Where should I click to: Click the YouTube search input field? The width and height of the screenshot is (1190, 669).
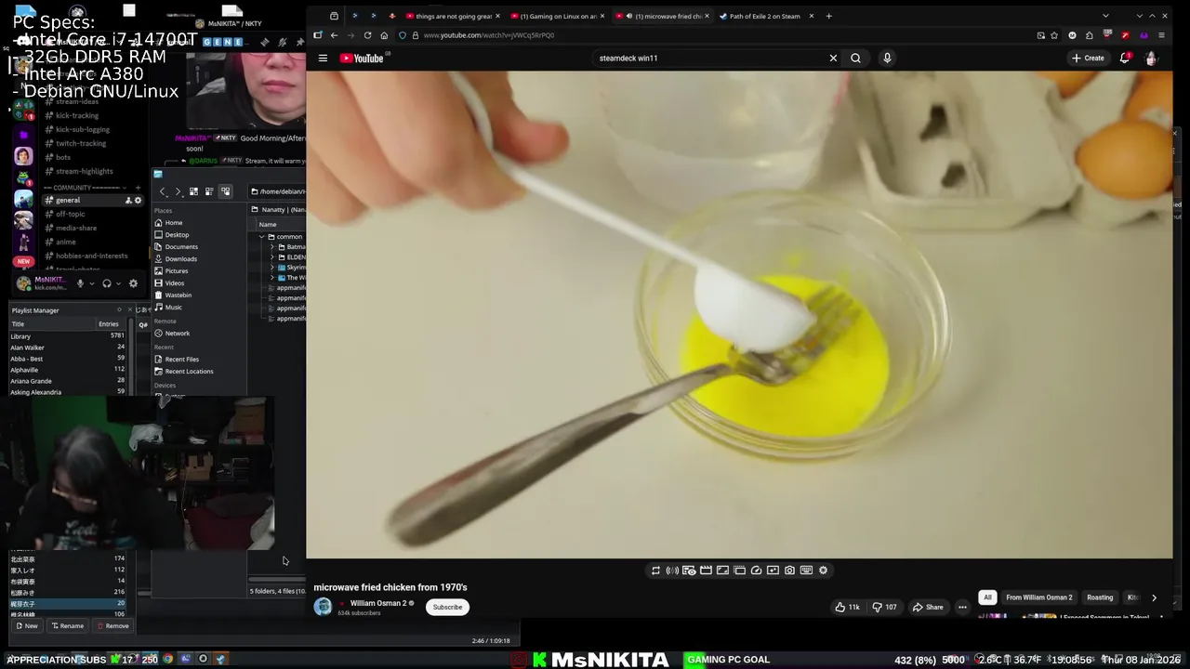click(x=708, y=58)
